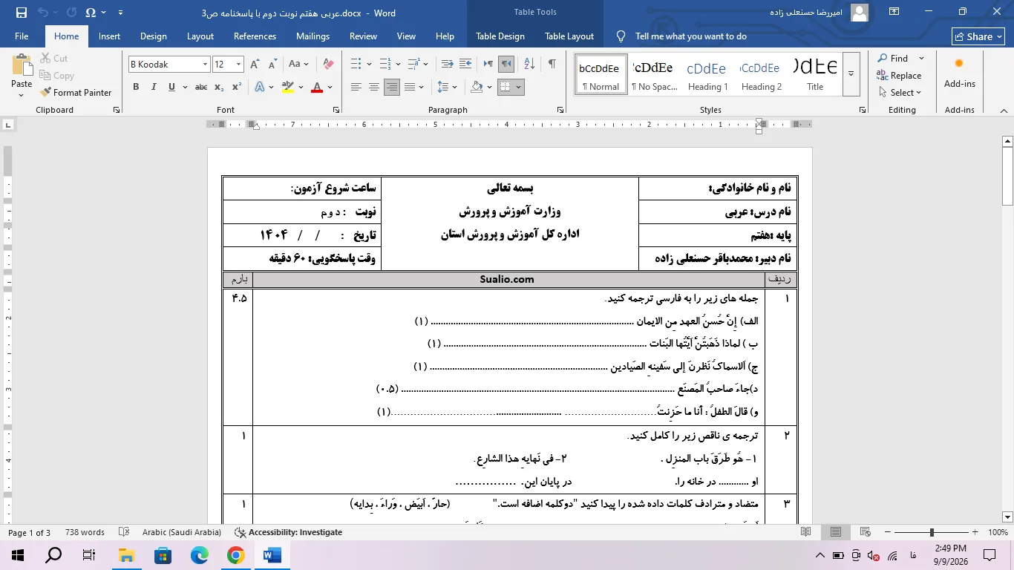Screen dimensions: 1014x570
Task: Apply numbered list formatting
Action: click(386, 64)
